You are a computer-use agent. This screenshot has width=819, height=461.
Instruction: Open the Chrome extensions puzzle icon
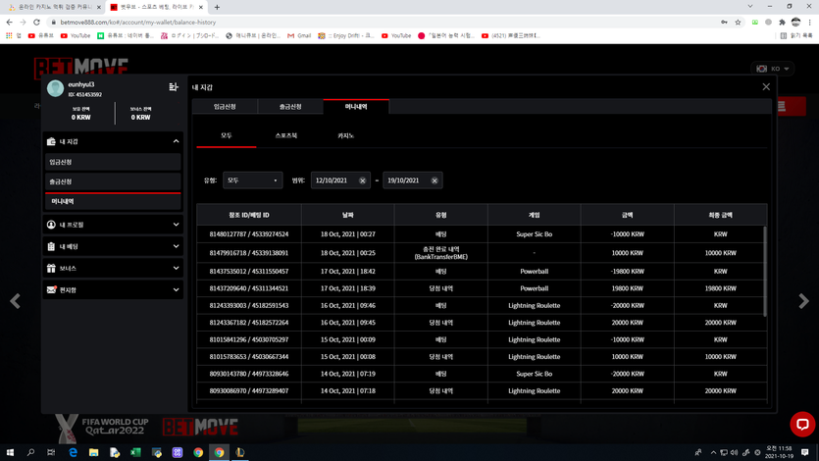coord(782,22)
